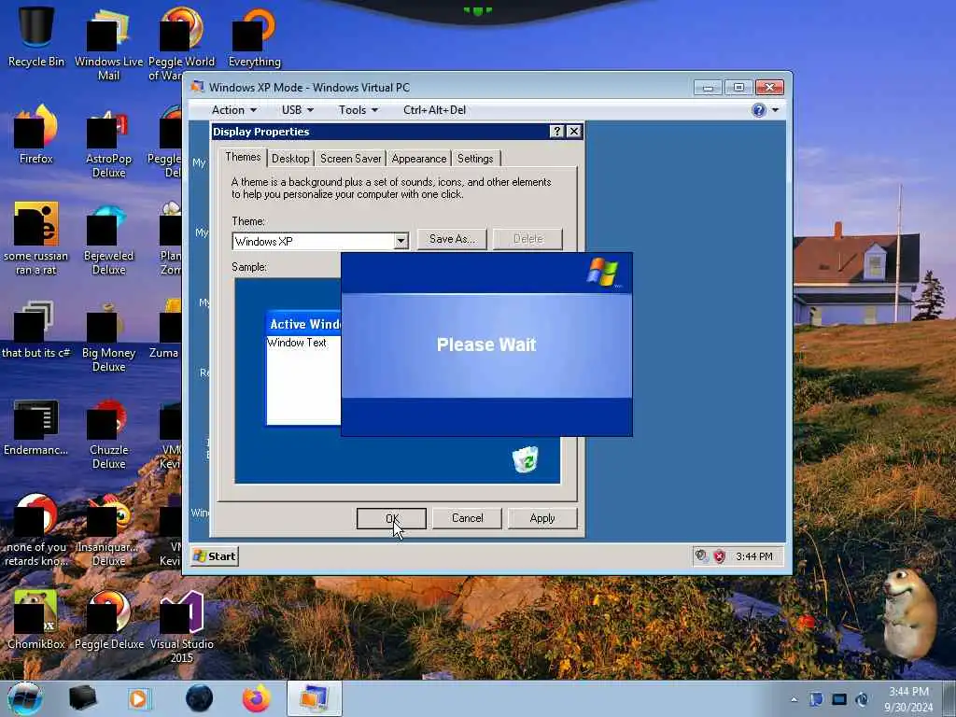This screenshot has width=956, height=717.
Task: Open the Recycle Bin desktop icon
Action: [36, 36]
